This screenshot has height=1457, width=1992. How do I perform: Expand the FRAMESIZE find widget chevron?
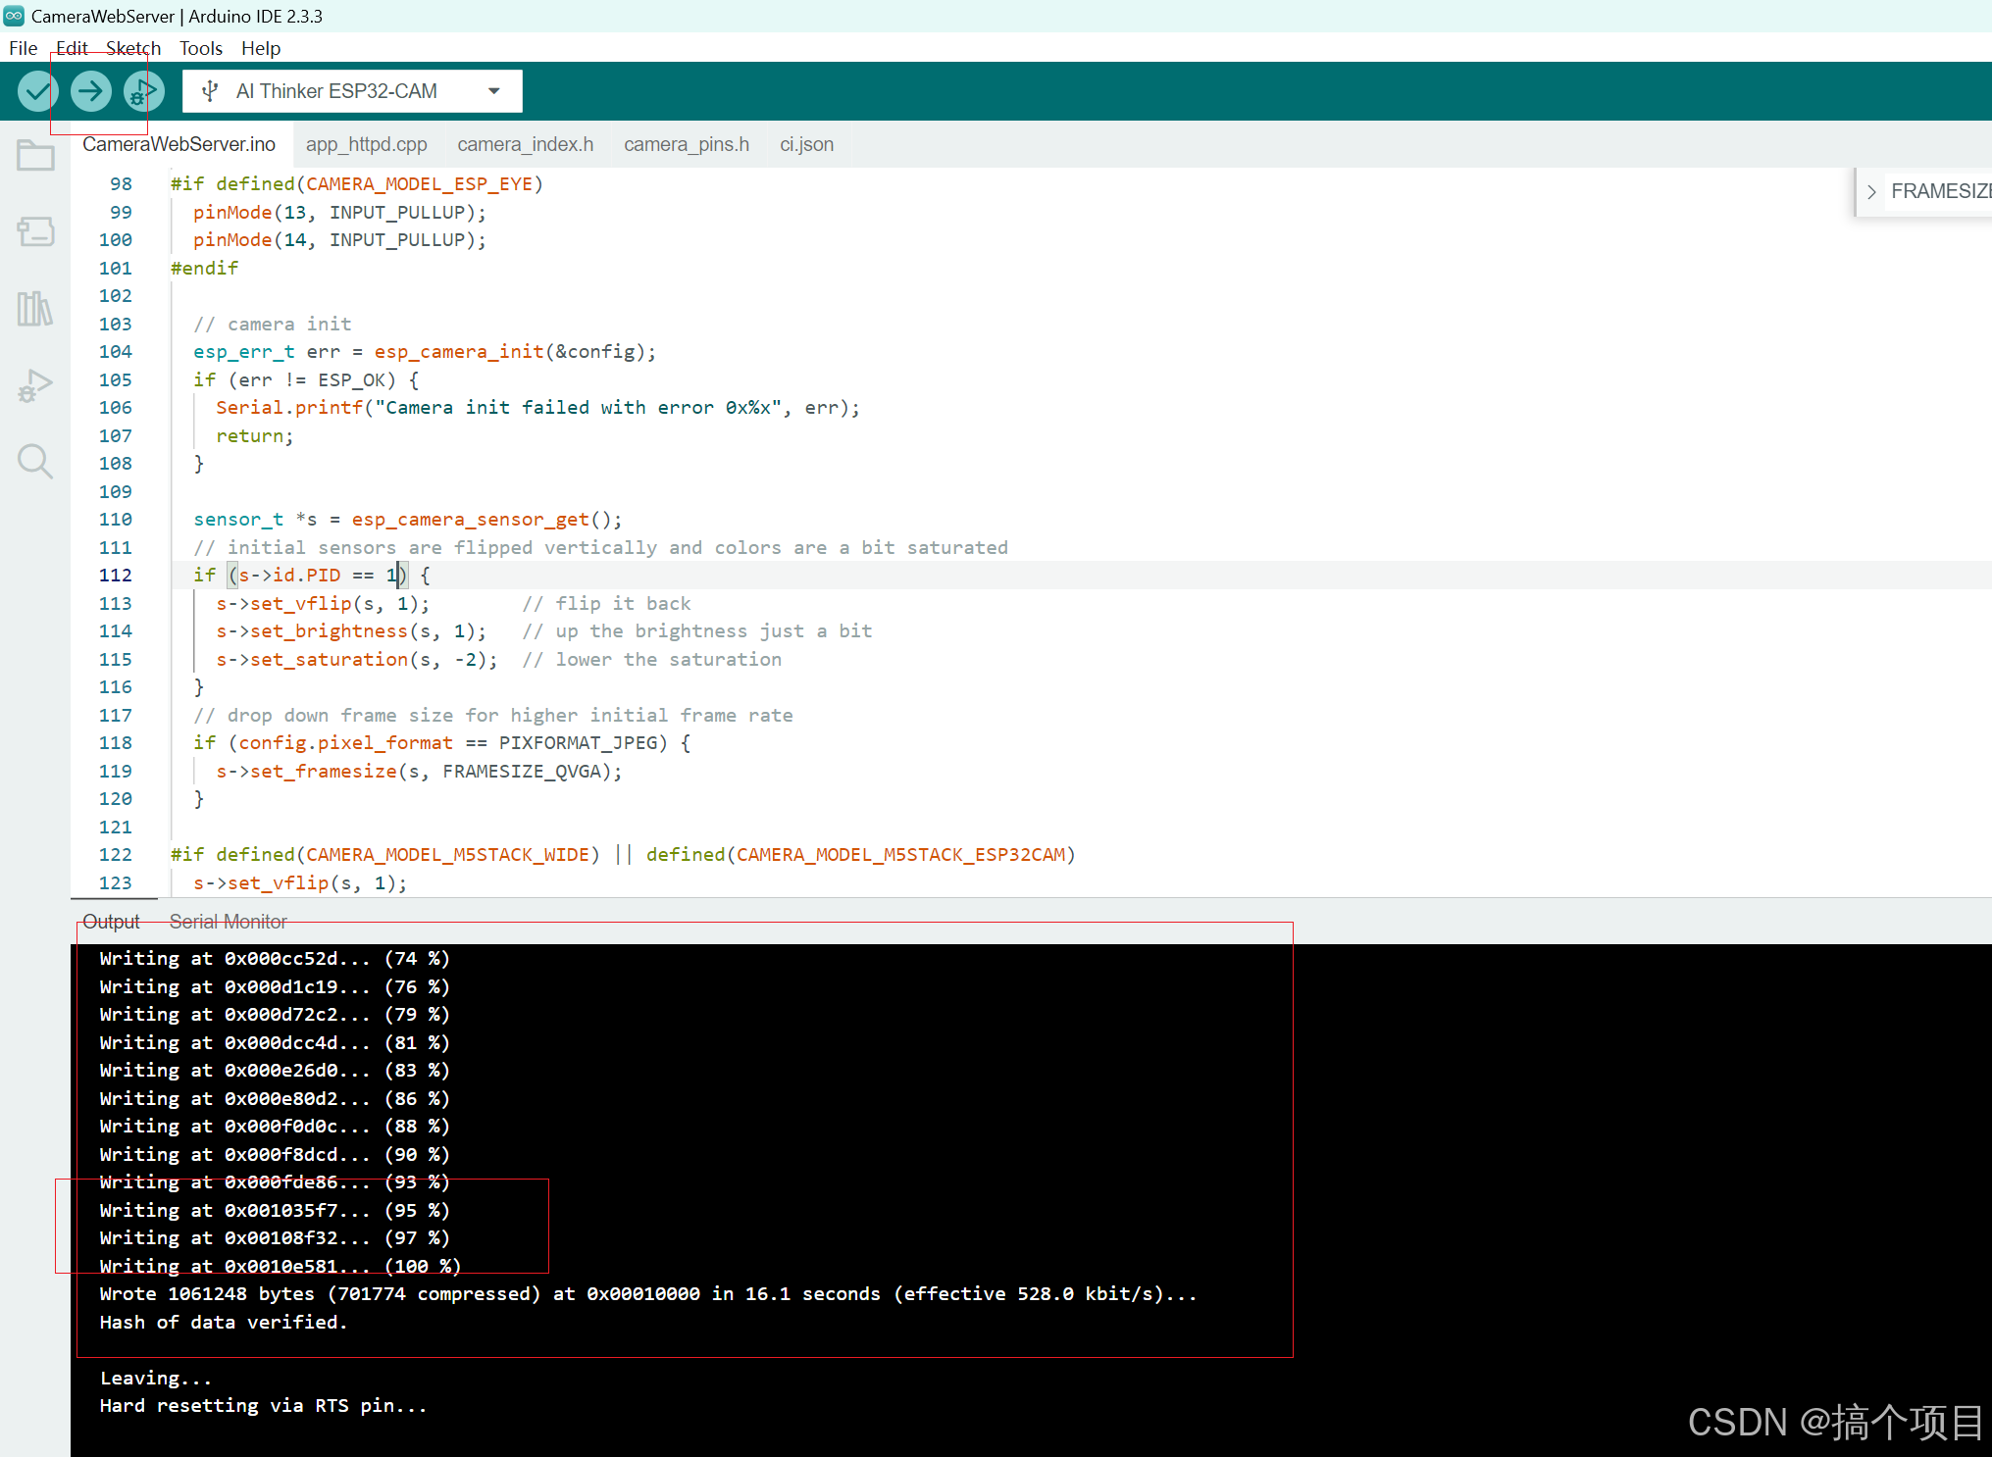(x=1871, y=192)
